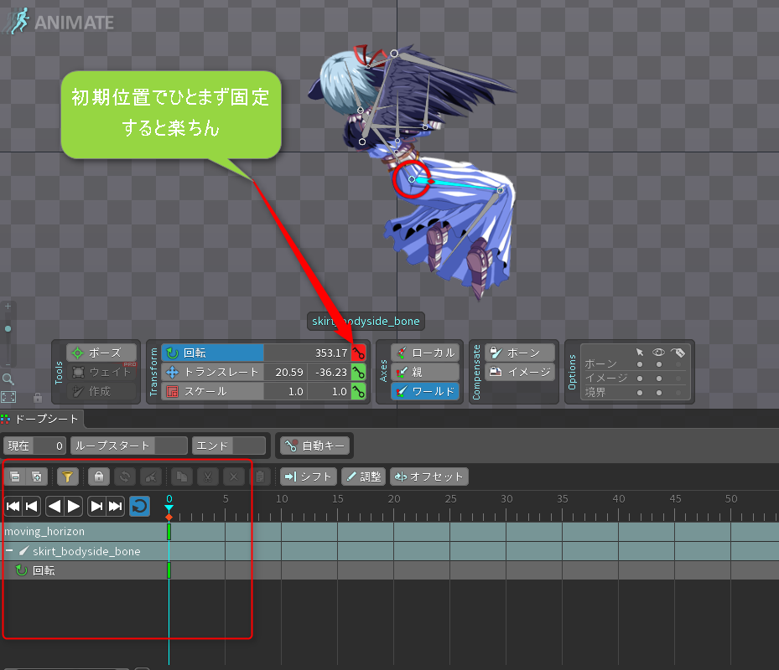
Task: Click the ループスタート (loop start) field
Action: click(129, 446)
